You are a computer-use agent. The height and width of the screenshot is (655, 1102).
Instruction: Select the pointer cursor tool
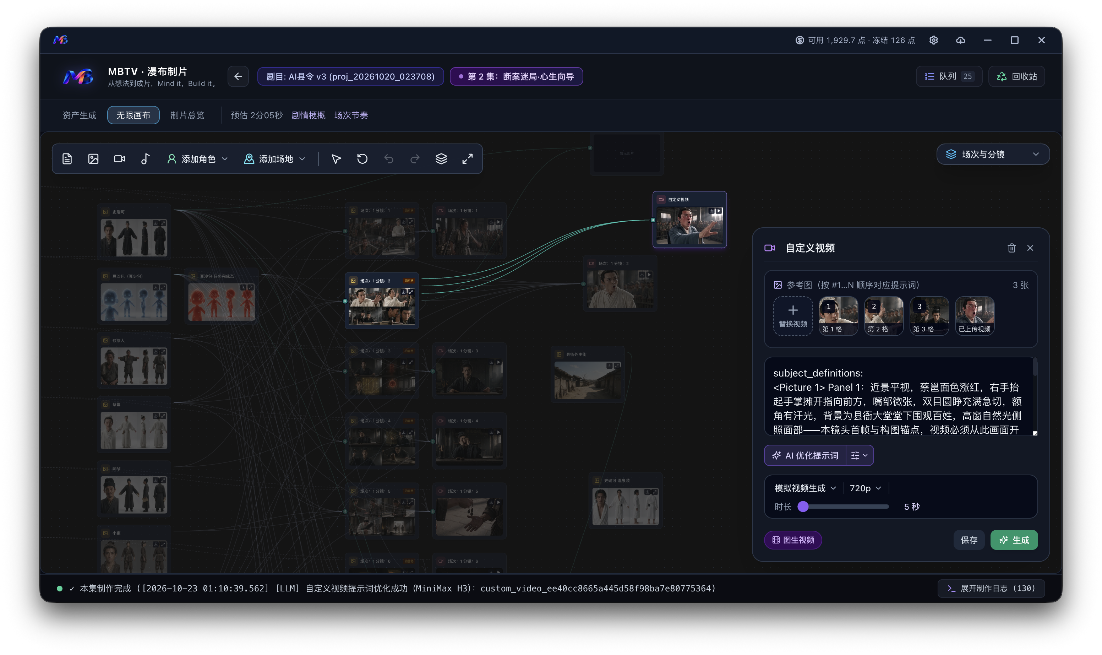[336, 159]
